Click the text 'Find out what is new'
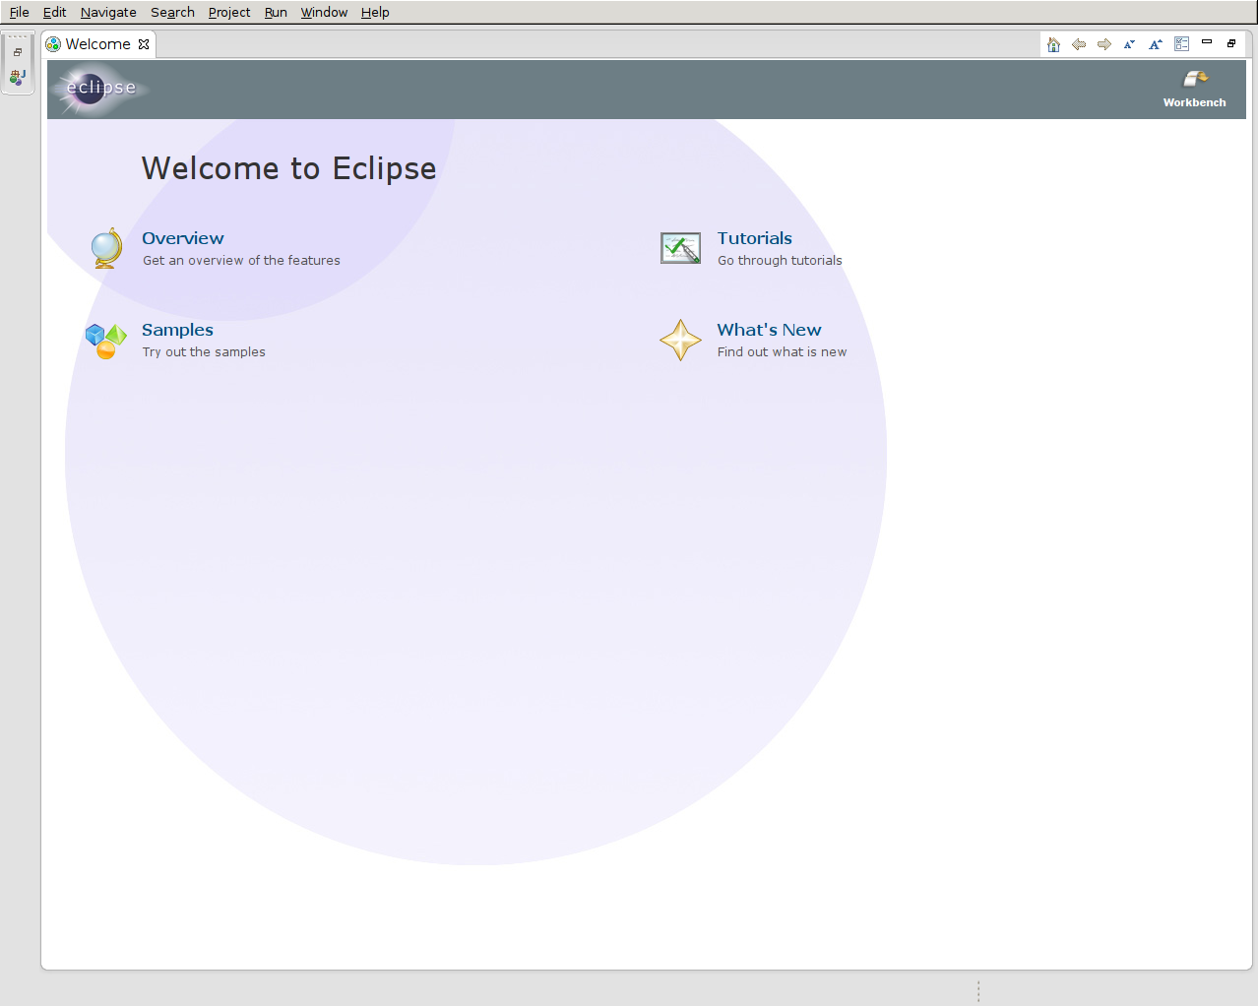 tap(782, 352)
